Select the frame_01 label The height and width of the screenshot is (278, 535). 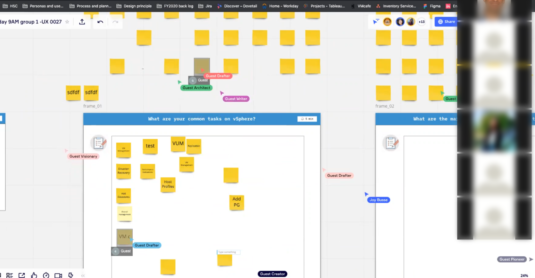click(x=92, y=106)
